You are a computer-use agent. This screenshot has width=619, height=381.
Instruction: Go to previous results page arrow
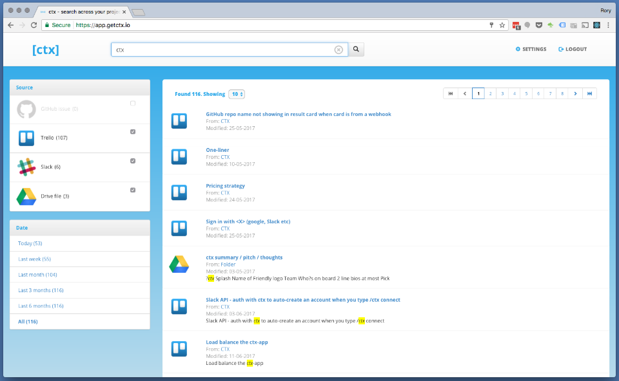click(465, 94)
